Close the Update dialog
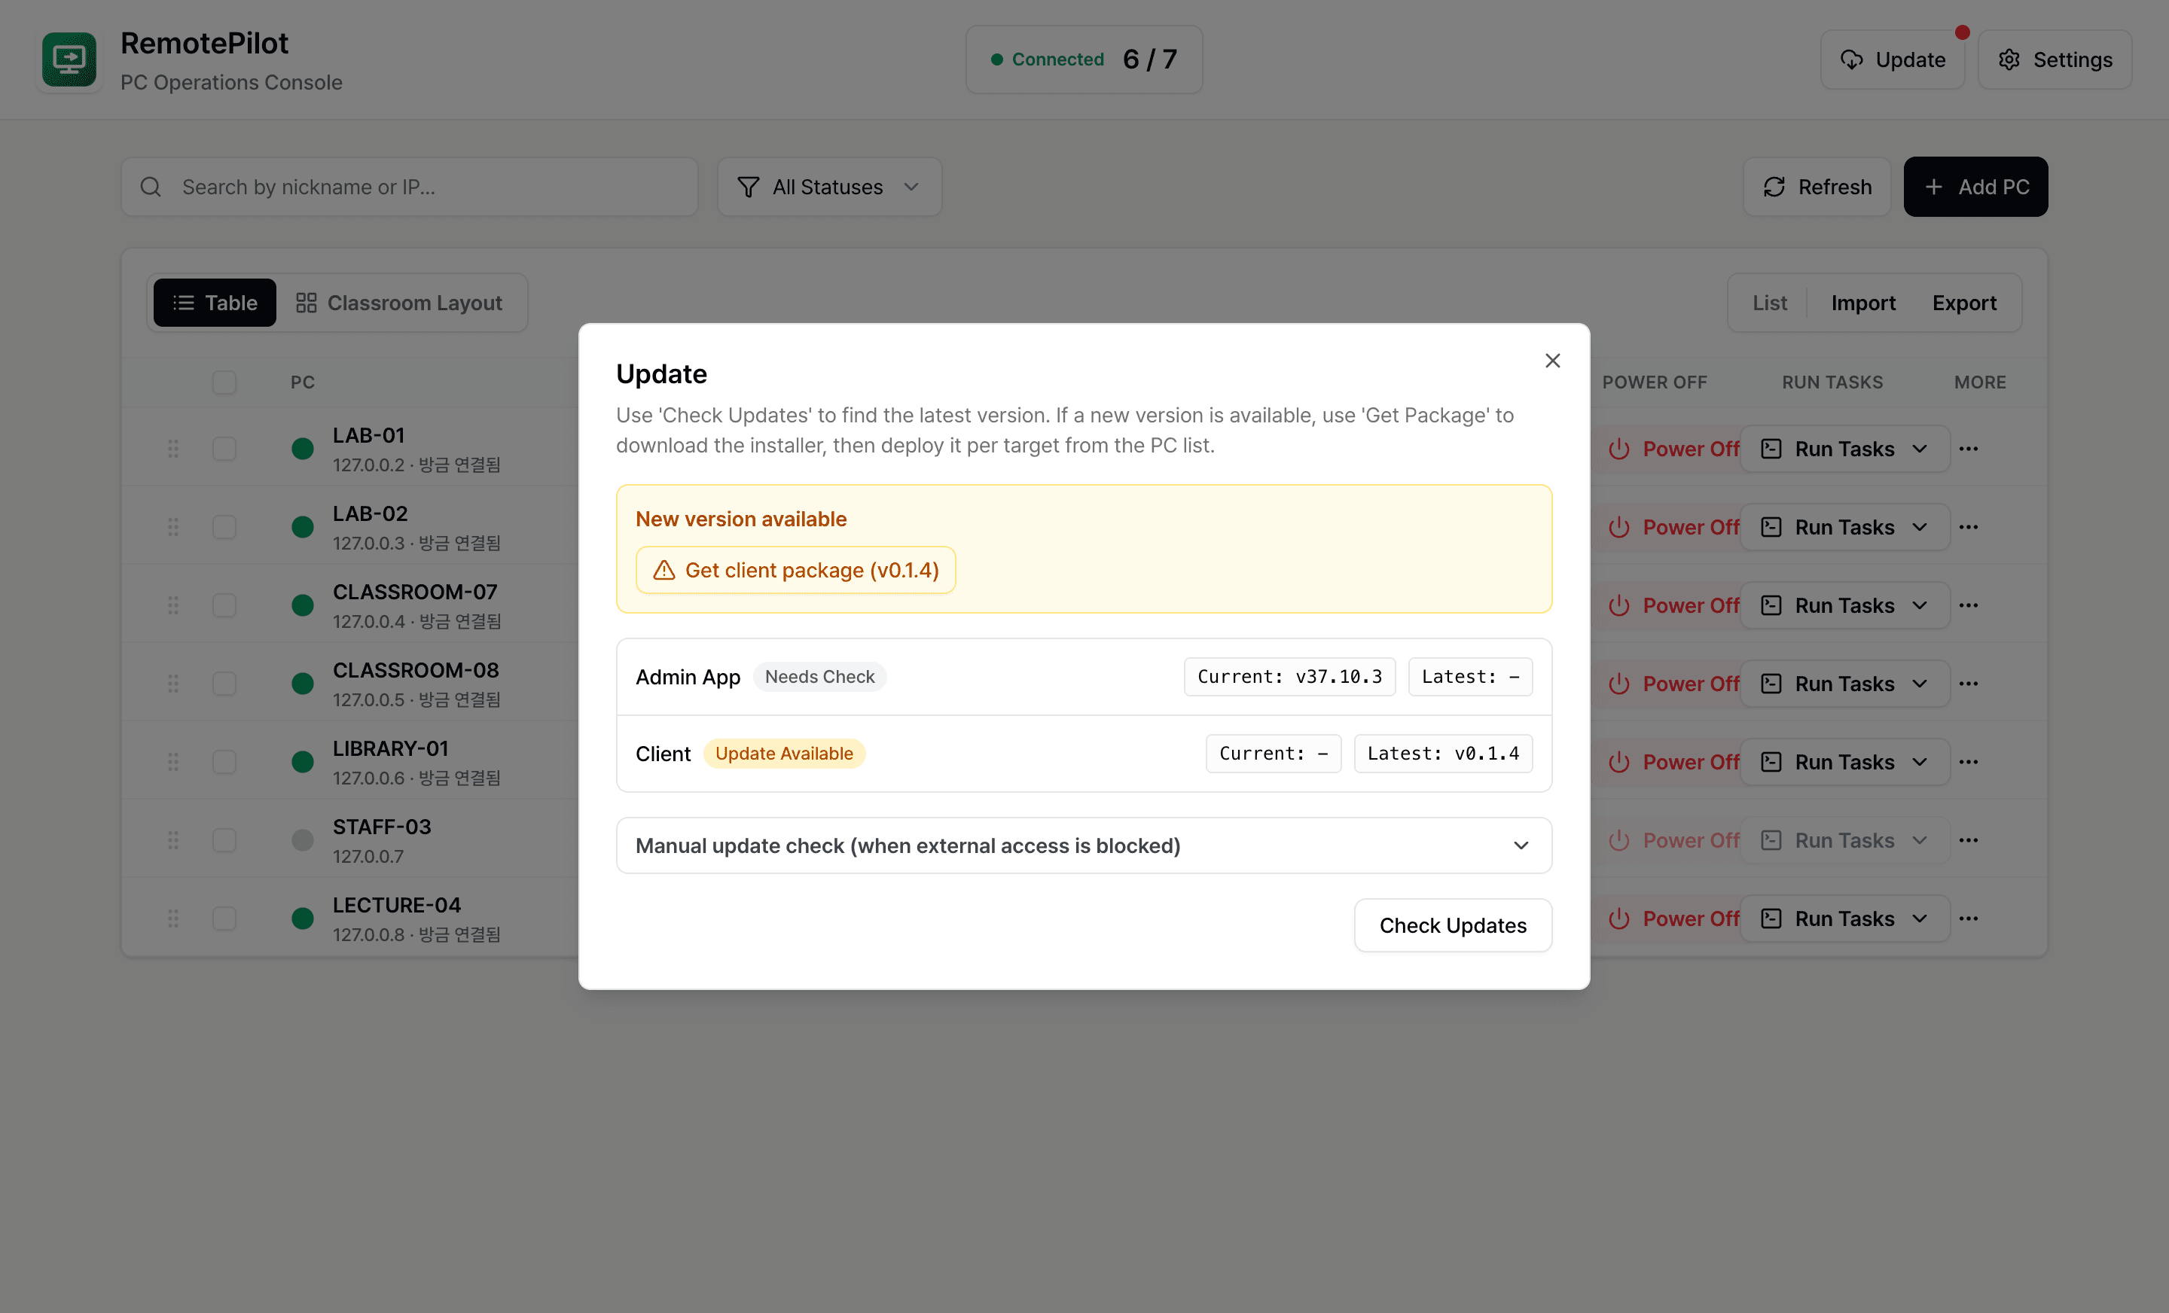This screenshot has height=1313, width=2169. click(1552, 361)
